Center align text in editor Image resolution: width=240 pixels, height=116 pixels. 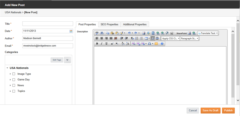point(102,38)
